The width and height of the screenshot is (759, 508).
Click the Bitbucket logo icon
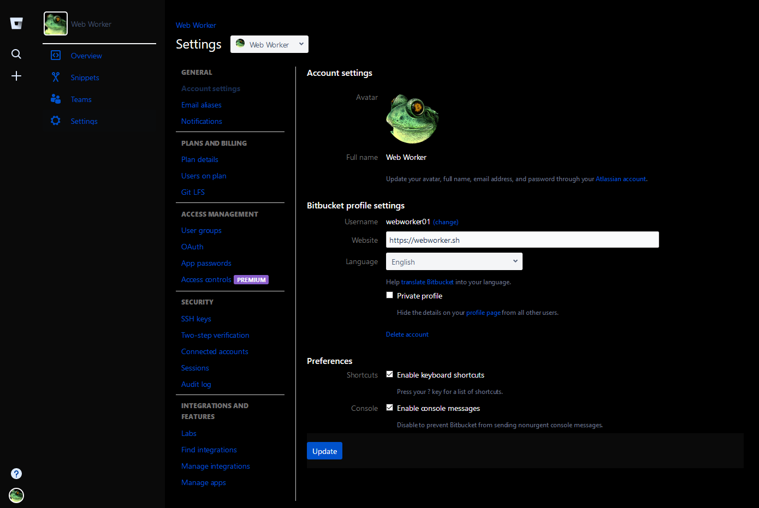tap(16, 23)
